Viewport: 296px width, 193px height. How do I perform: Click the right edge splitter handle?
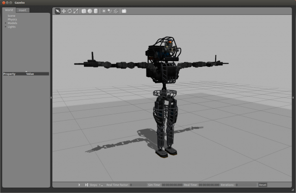293,97
